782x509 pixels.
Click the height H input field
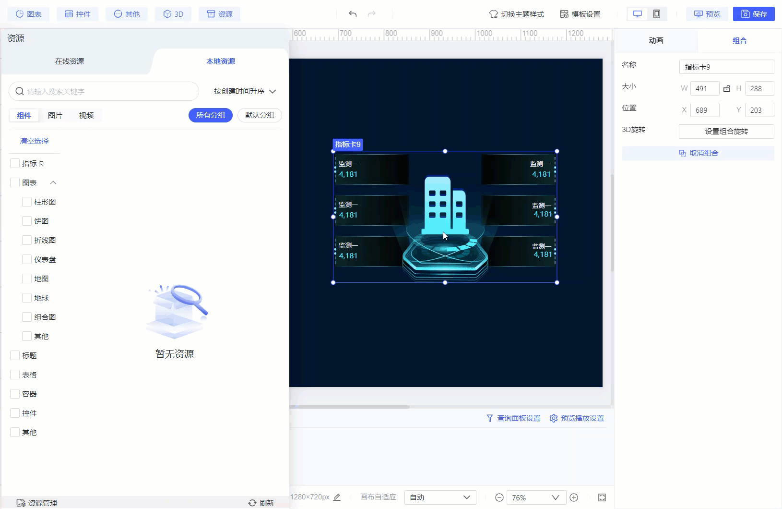pyautogui.click(x=759, y=88)
